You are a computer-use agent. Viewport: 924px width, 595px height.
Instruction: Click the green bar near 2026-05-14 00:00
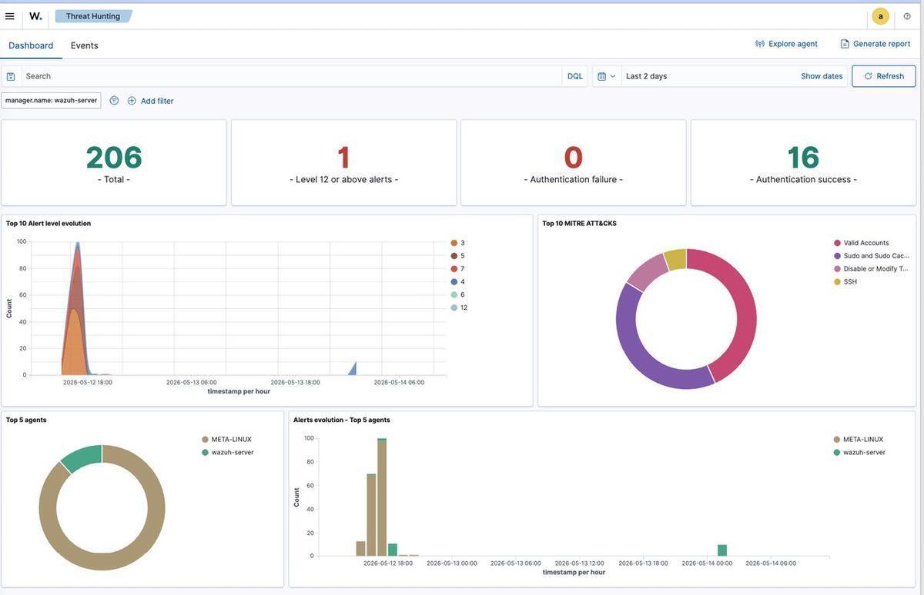pyautogui.click(x=722, y=550)
